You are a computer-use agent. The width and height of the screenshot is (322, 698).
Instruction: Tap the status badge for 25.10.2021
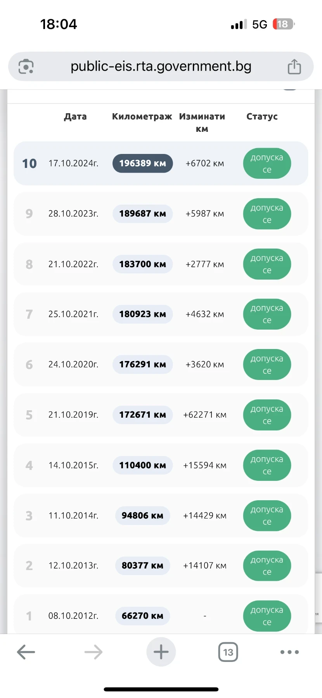click(x=267, y=314)
